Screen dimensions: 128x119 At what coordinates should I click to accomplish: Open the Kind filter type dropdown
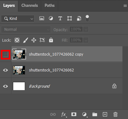click(18, 19)
